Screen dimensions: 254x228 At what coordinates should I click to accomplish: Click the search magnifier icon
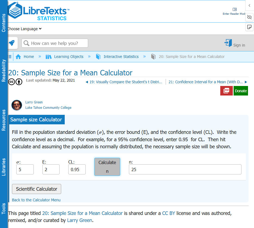click(26, 43)
